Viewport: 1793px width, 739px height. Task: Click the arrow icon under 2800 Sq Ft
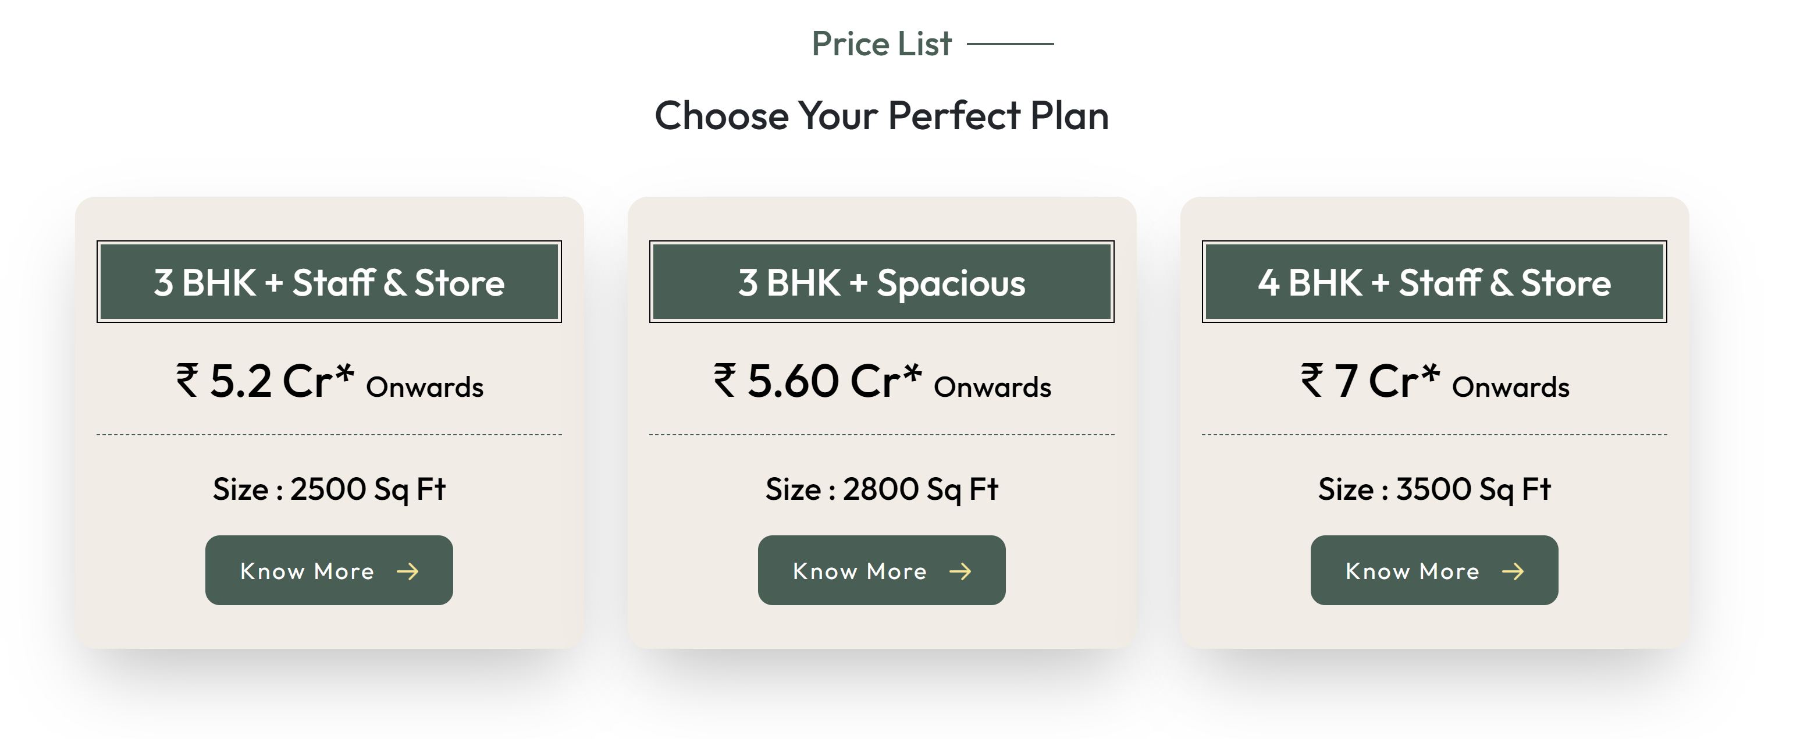pos(960,572)
